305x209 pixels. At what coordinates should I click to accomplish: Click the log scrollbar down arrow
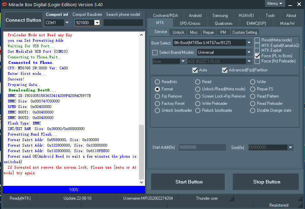coord(141,182)
